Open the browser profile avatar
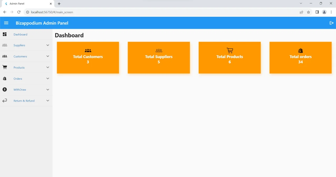Viewport: 336px width, 177px height. [x=324, y=12]
